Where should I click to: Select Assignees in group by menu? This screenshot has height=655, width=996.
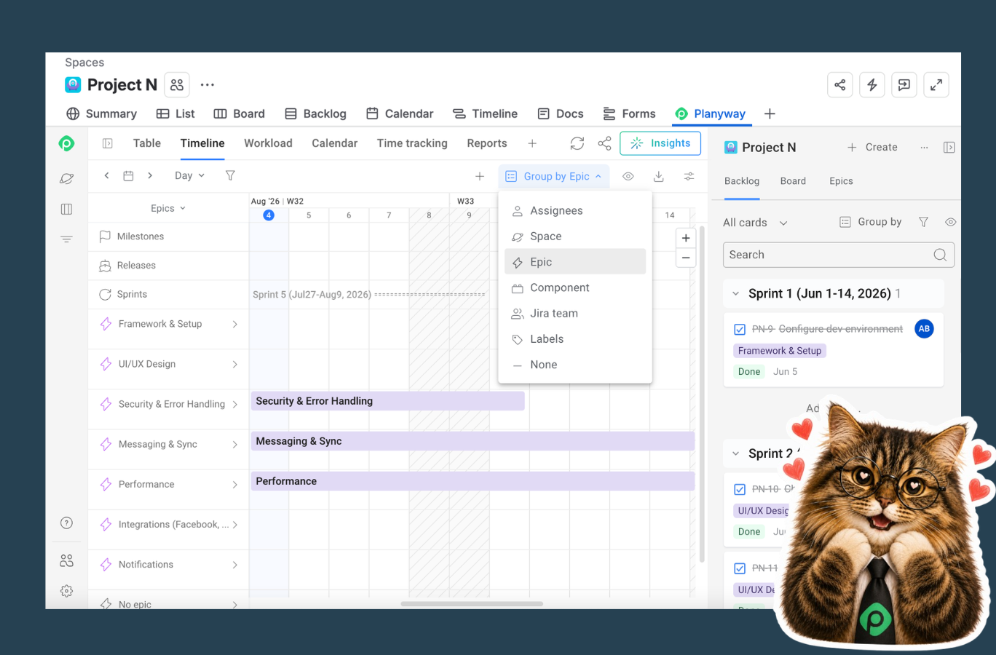(575, 210)
